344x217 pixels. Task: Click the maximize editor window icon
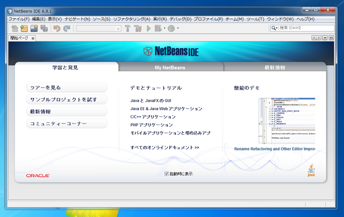coord(331,38)
